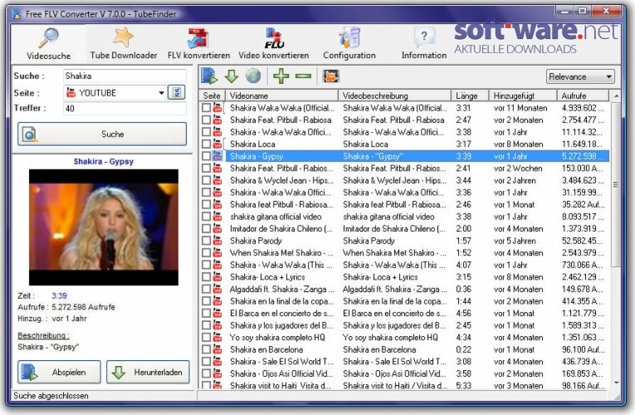Click the site options icon beside YOUTUBE
Screen dimensions: 635x415
177,93
